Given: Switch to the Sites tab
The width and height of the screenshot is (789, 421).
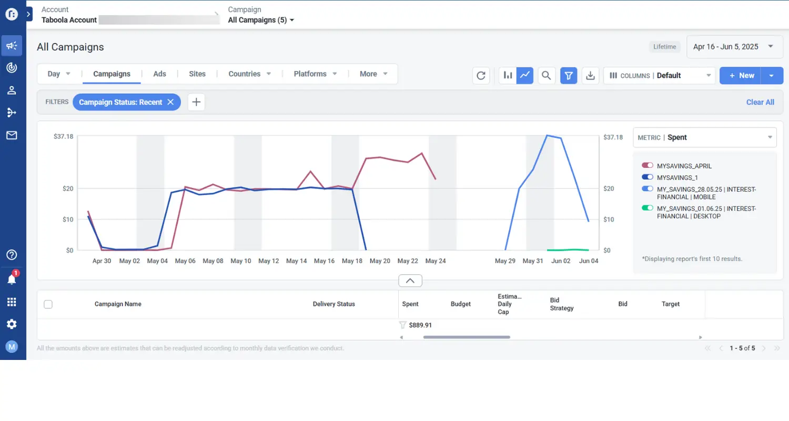Looking at the screenshot, I should coord(197,74).
